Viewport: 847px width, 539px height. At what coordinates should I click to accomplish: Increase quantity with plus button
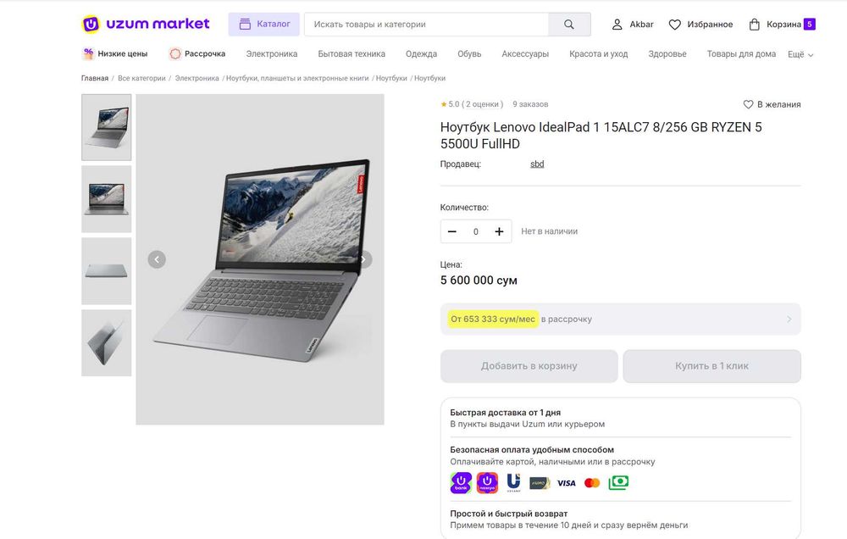[x=499, y=231]
